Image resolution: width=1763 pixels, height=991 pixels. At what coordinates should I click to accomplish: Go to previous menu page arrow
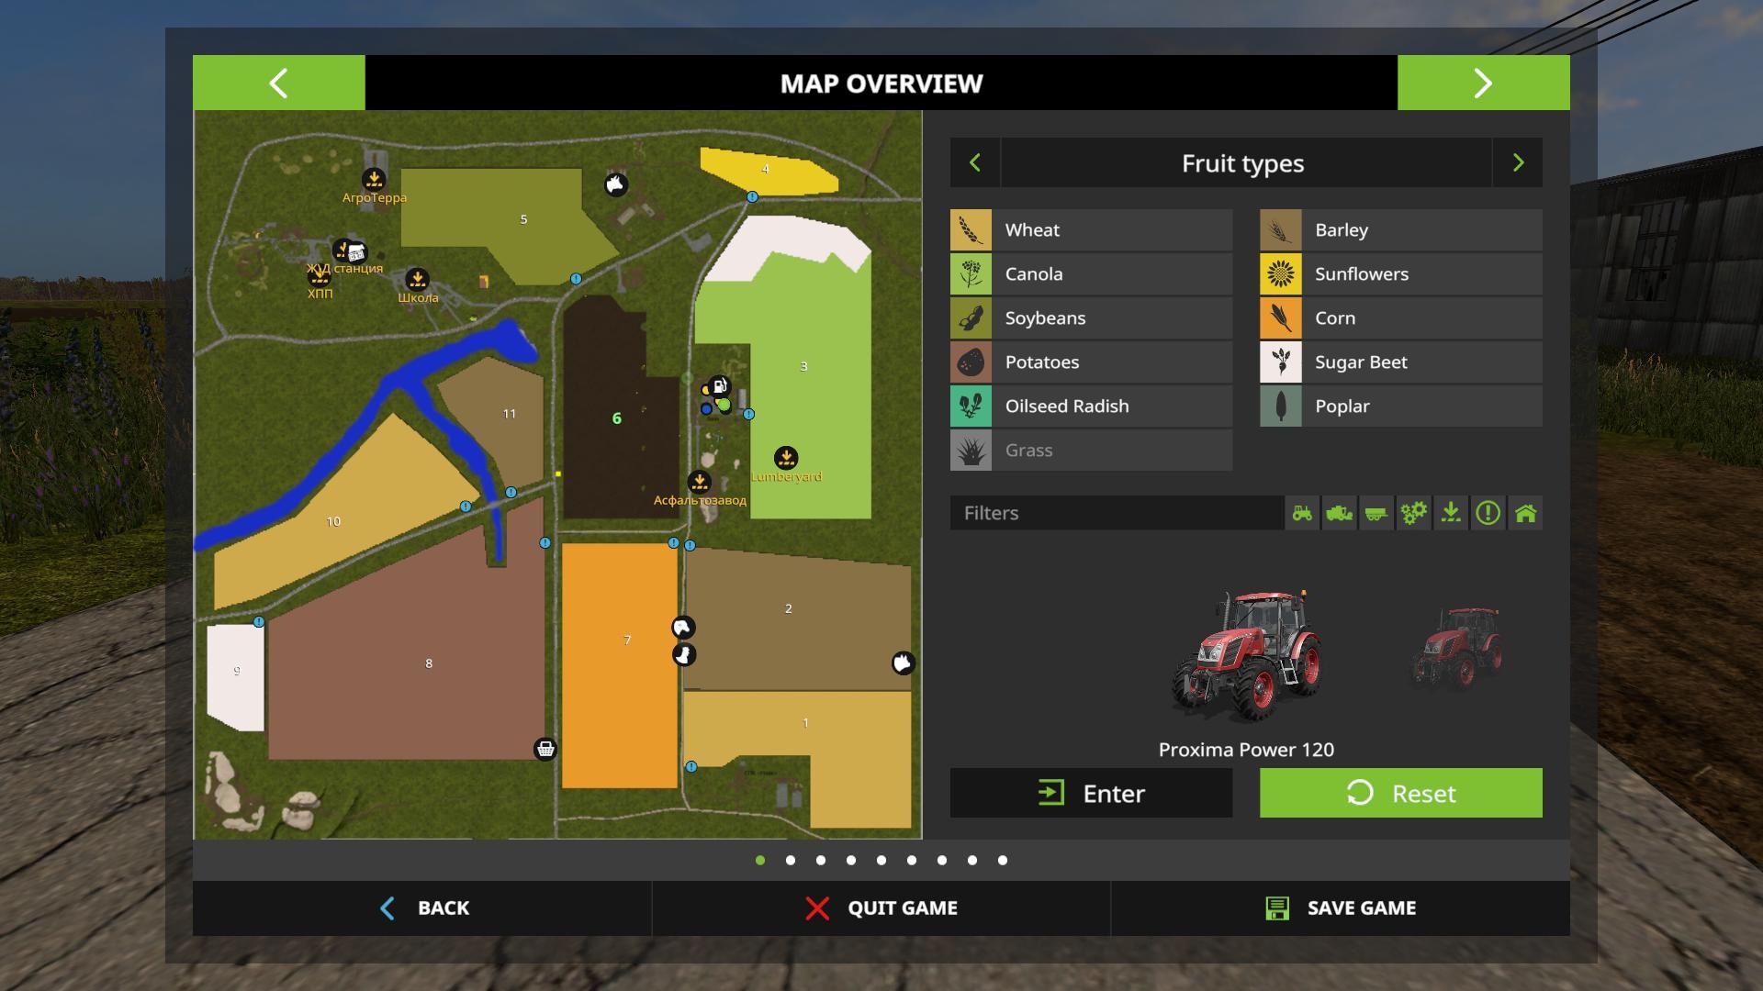tap(279, 84)
